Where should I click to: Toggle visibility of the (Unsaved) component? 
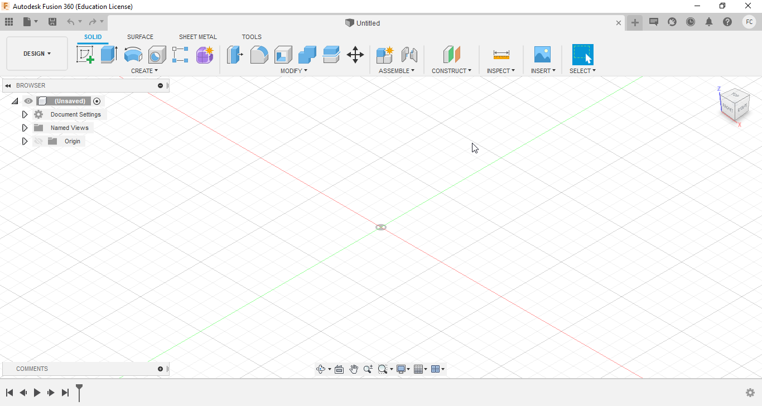click(28, 101)
